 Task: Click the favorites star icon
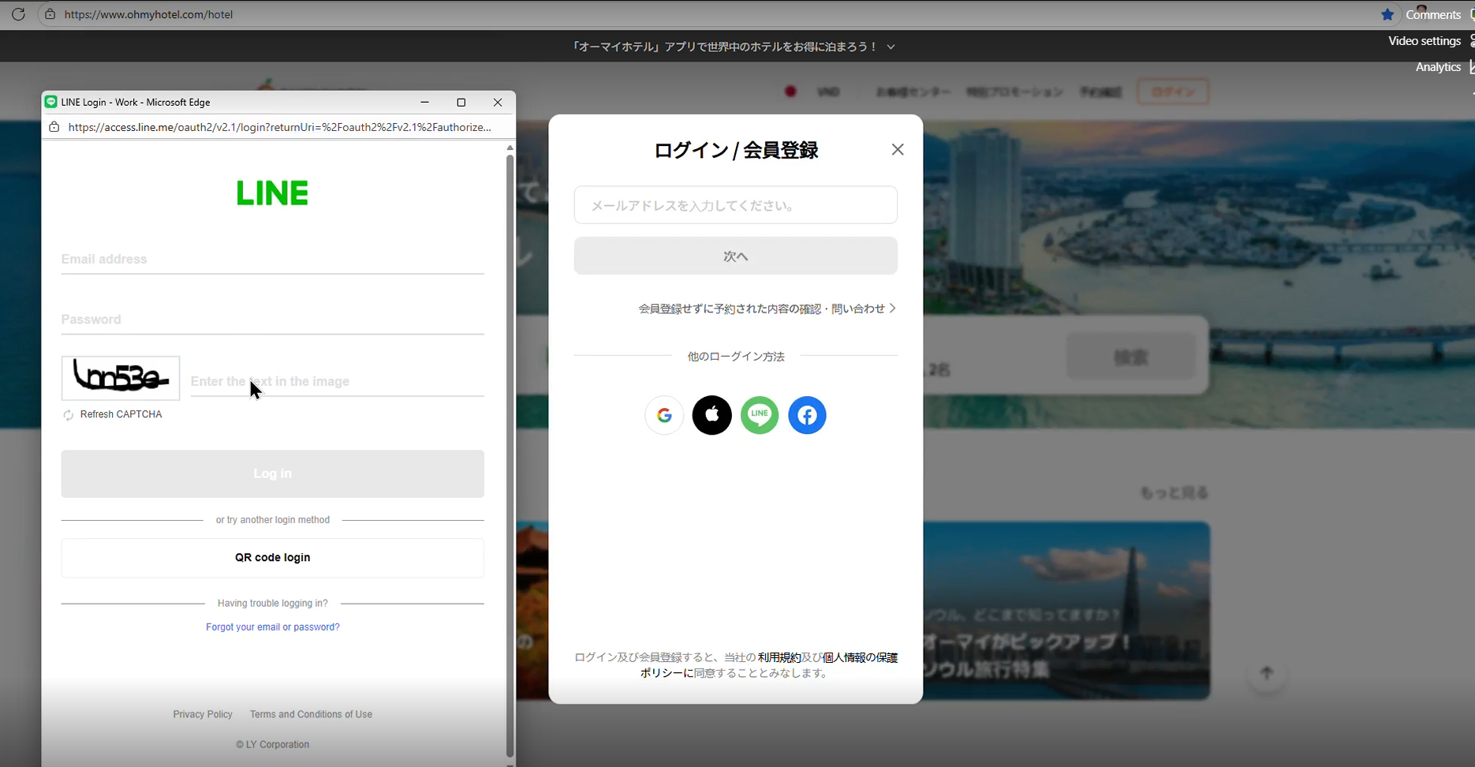click(1387, 14)
